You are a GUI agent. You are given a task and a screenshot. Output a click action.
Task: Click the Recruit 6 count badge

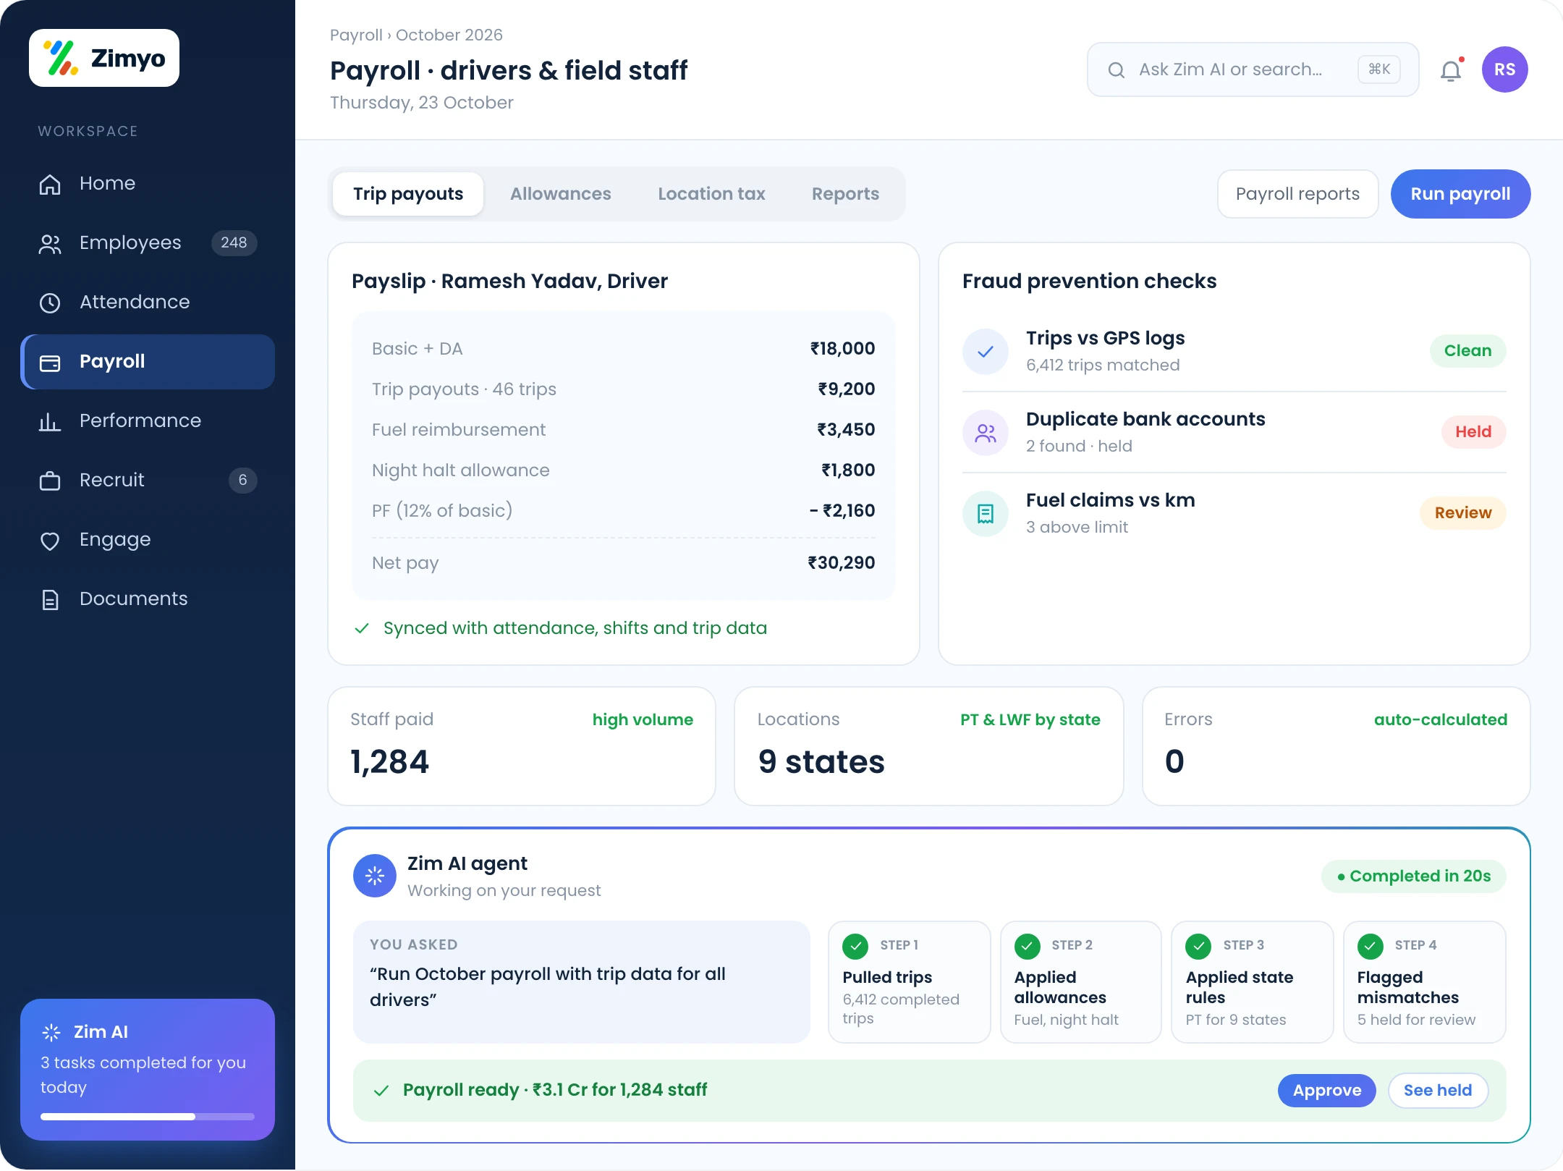tap(242, 481)
